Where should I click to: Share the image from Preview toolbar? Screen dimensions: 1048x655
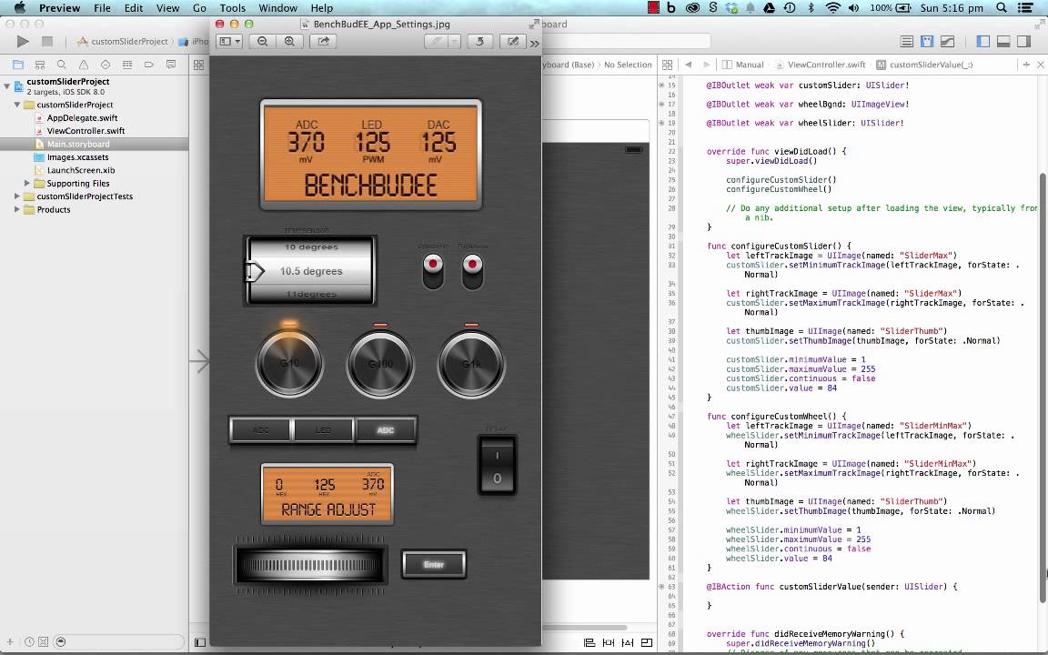324,42
